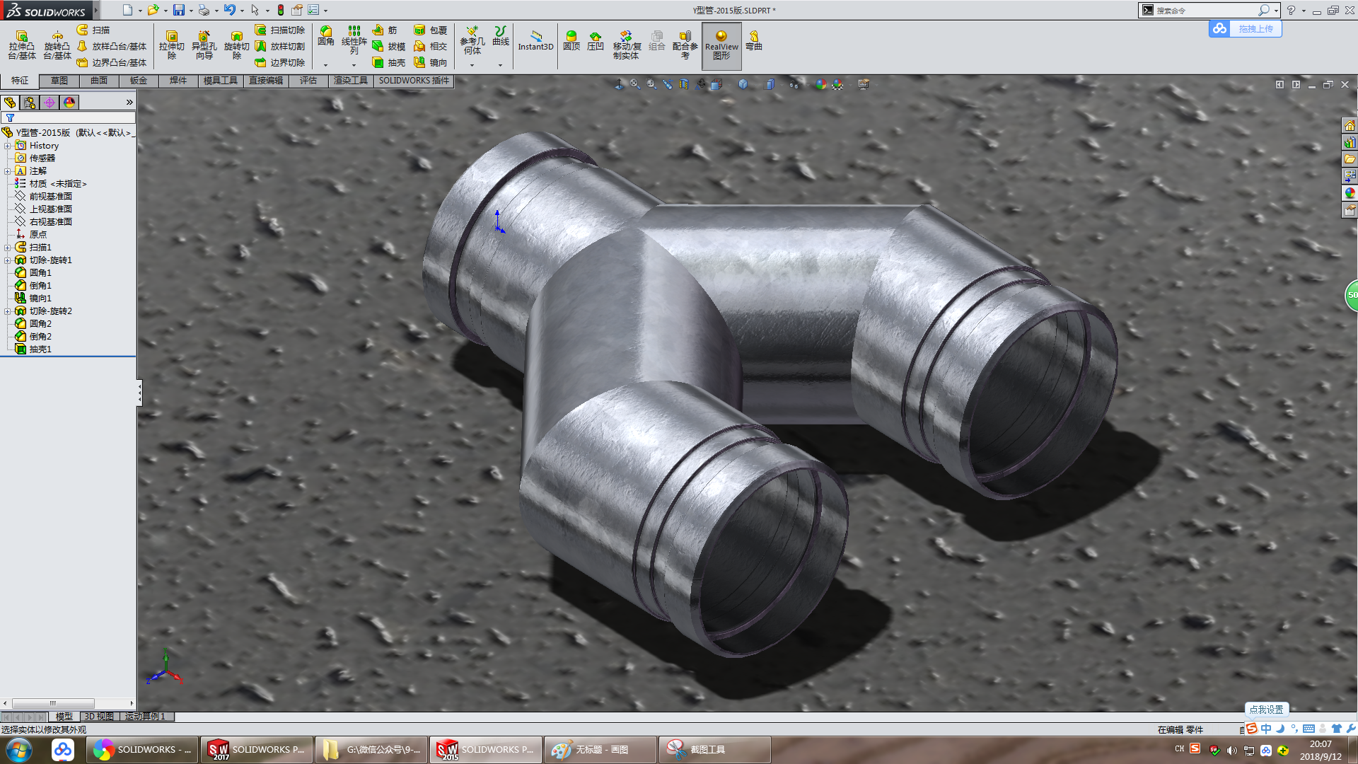Click the 扫描切除 swept cut tool
Image resolution: width=1358 pixels, height=764 pixels.
[x=279, y=30]
